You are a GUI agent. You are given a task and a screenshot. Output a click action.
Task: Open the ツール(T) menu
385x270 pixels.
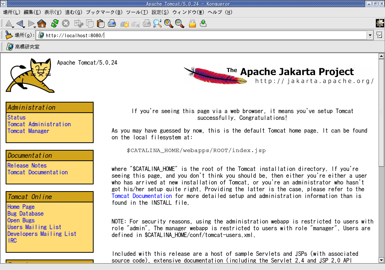click(x=137, y=12)
